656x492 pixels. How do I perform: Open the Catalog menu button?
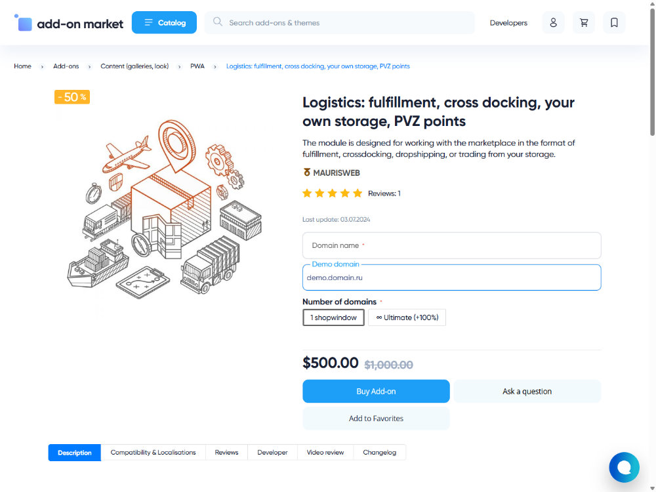tap(164, 22)
